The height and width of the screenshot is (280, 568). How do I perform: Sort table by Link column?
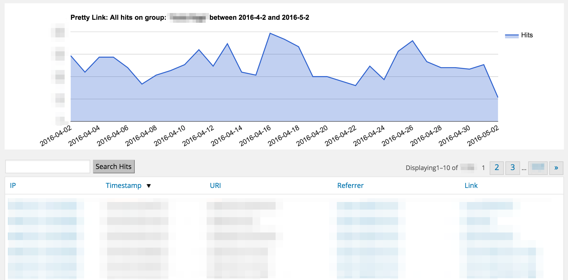[471, 185]
